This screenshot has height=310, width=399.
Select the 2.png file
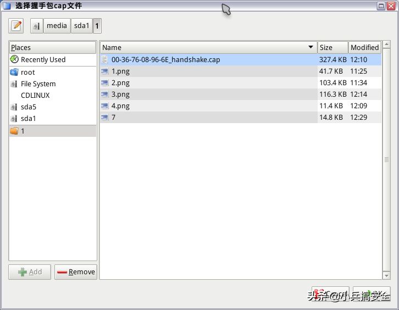click(241, 82)
